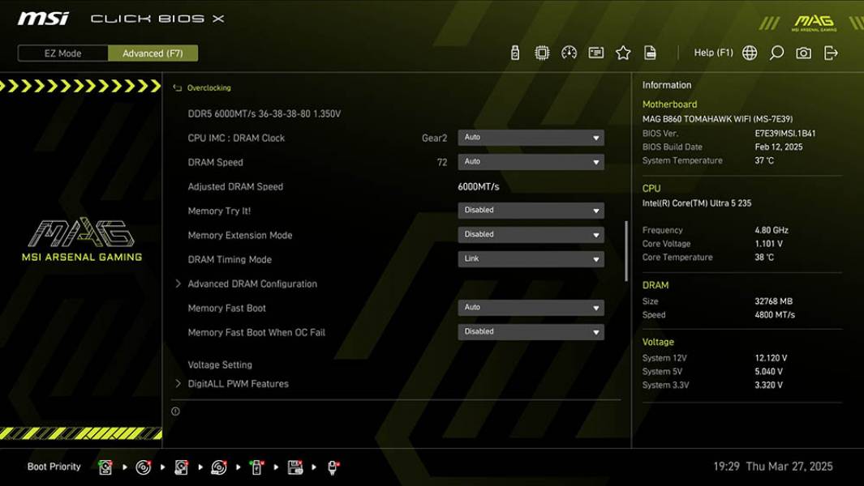Screen dimensions: 864x486
Task: Click the 4.80 GHz frequency value
Action: coord(772,230)
